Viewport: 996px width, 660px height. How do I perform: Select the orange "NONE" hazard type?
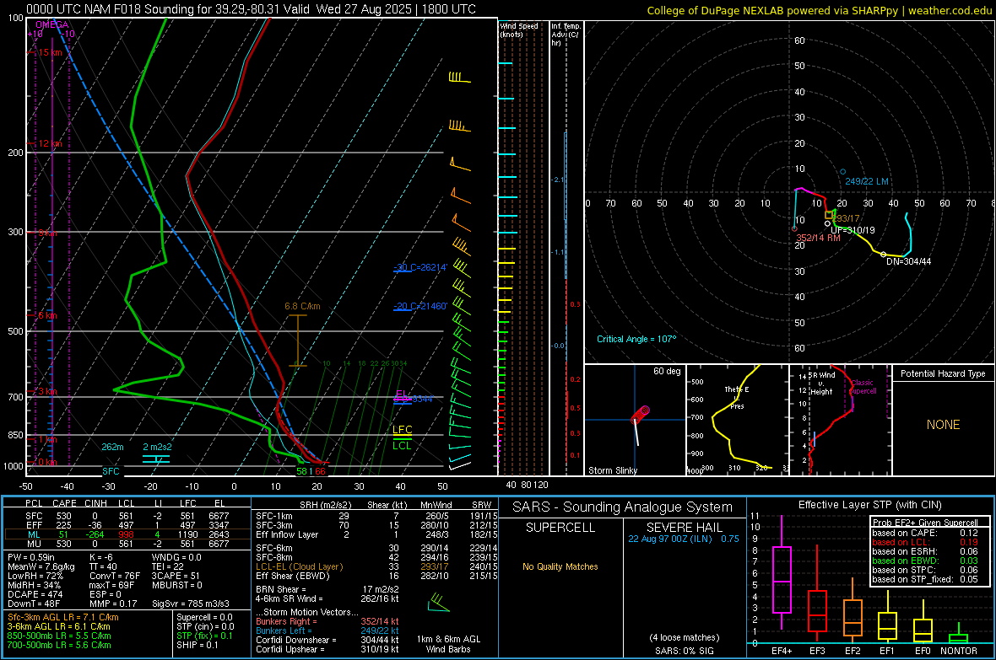[x=943, y=425]
